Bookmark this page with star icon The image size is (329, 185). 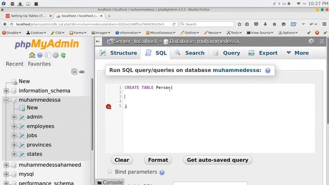pyautogui.click(x=240, y=24)
